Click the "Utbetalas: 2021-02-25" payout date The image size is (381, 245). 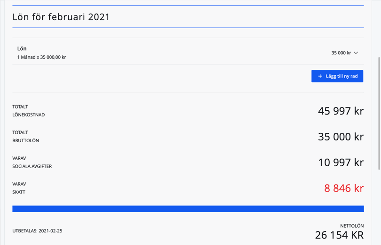coord(37,231)
